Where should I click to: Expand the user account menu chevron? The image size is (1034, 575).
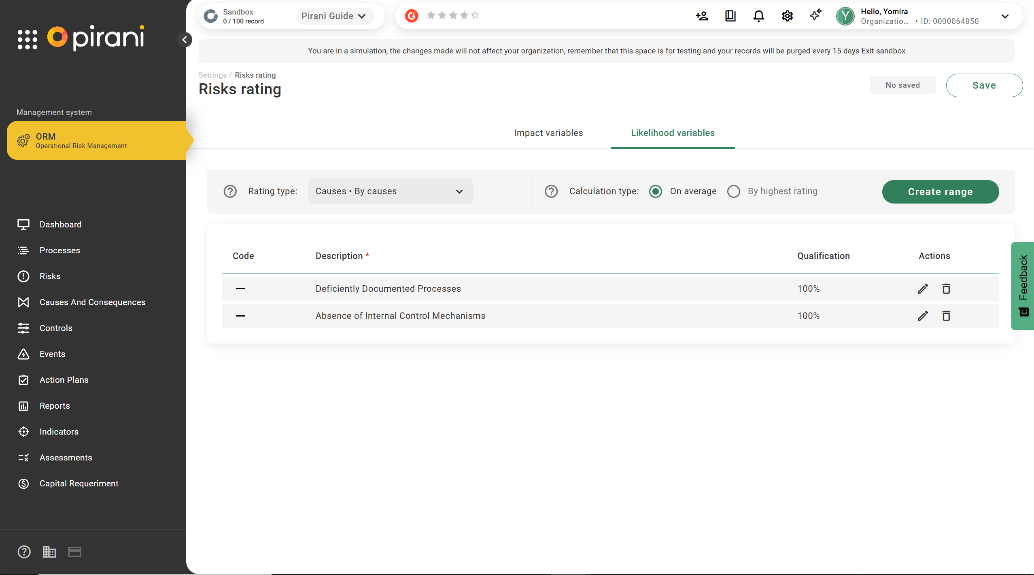tap(1005, 16)
